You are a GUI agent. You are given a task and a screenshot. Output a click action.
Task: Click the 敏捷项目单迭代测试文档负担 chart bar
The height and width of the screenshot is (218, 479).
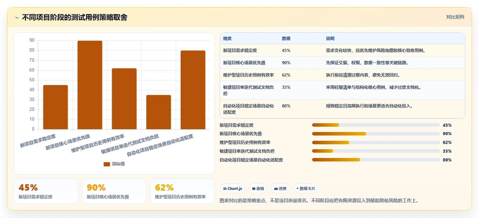point(158,112)
